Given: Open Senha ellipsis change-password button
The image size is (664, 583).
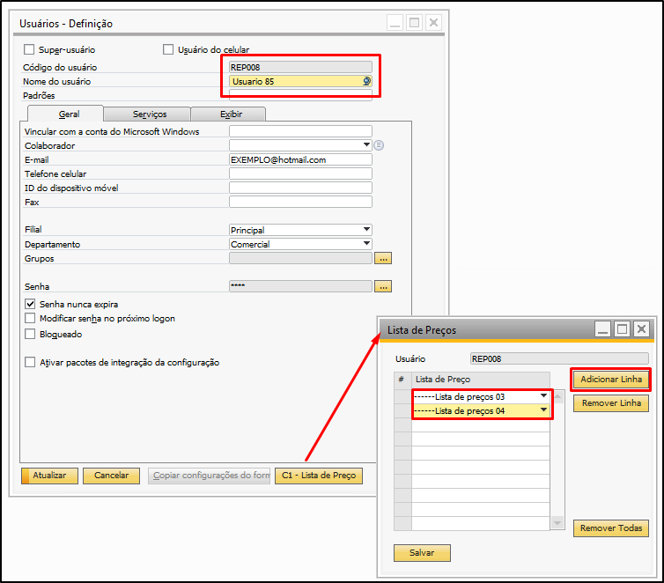Looking at the screenshot, I should (383, 286).
